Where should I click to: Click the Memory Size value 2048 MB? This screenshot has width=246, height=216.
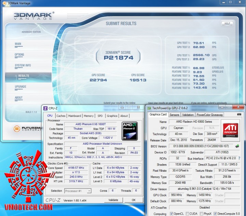pos(180,183)
